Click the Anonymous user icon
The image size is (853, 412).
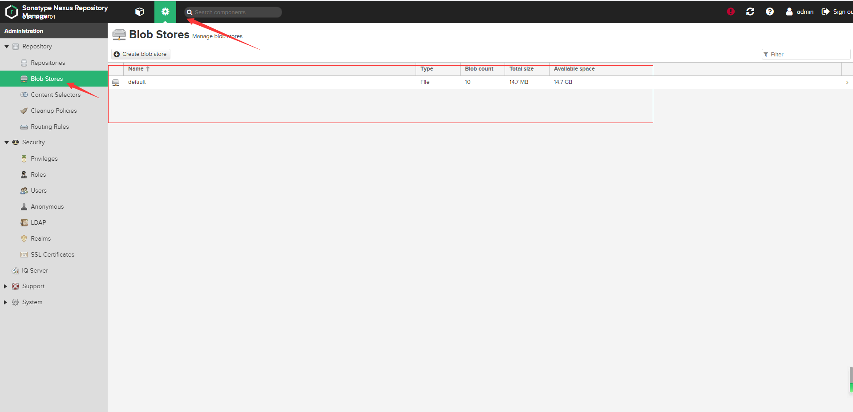click(24, 207)
